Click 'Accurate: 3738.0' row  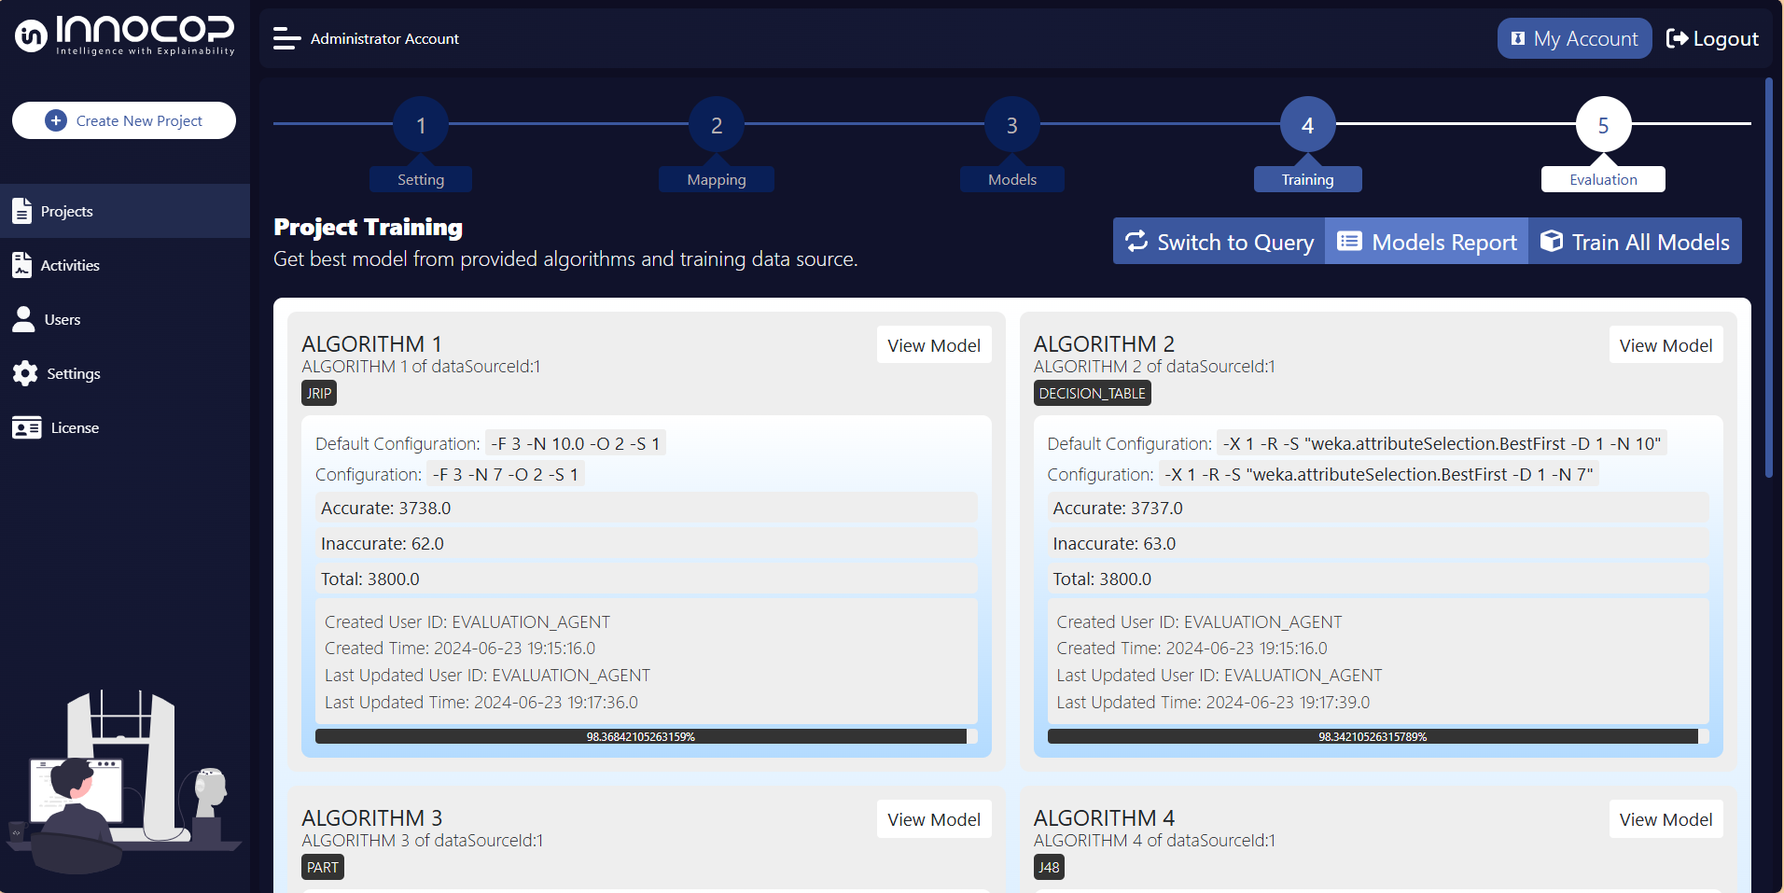click(x=646, y=508)
